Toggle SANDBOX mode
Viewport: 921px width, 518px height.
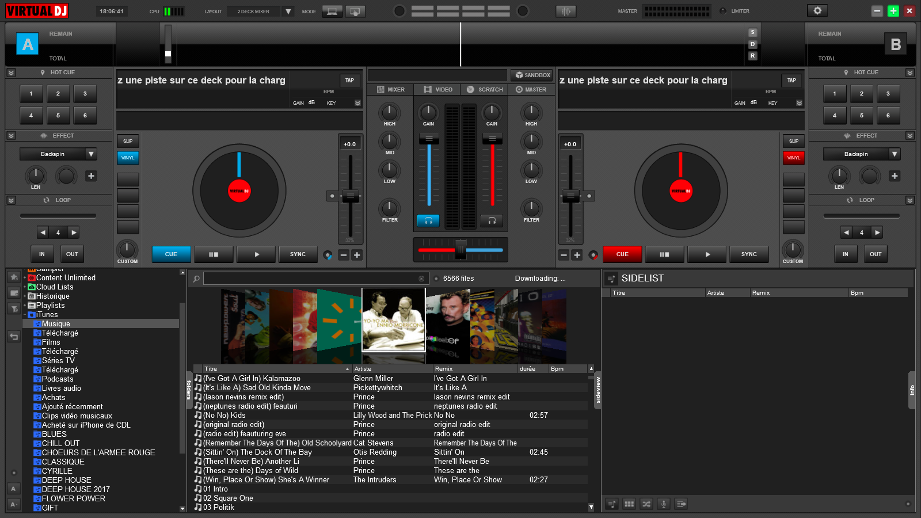(x=532, y=75)
